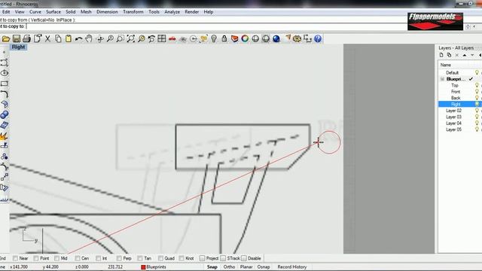Select the rectangle tool in left sidebar

click(x=5, y=84)
